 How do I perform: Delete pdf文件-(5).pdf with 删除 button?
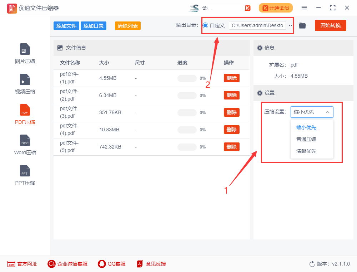pyautogui.click(x=232, y=147)
